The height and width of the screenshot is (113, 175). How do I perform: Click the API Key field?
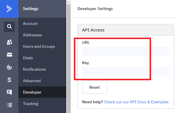[126, 72]
